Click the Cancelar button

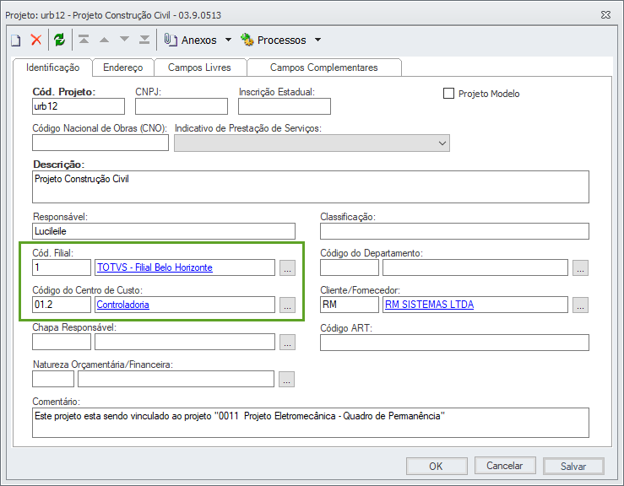[x=505, y=466]
